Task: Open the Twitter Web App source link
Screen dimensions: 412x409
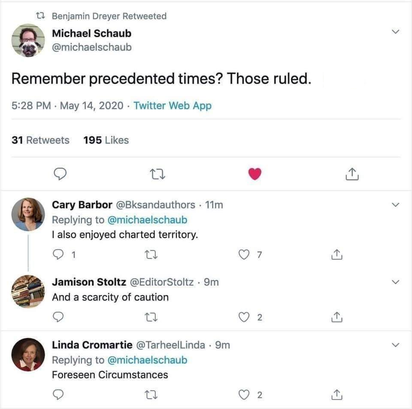Action: [x=173, y=105]
